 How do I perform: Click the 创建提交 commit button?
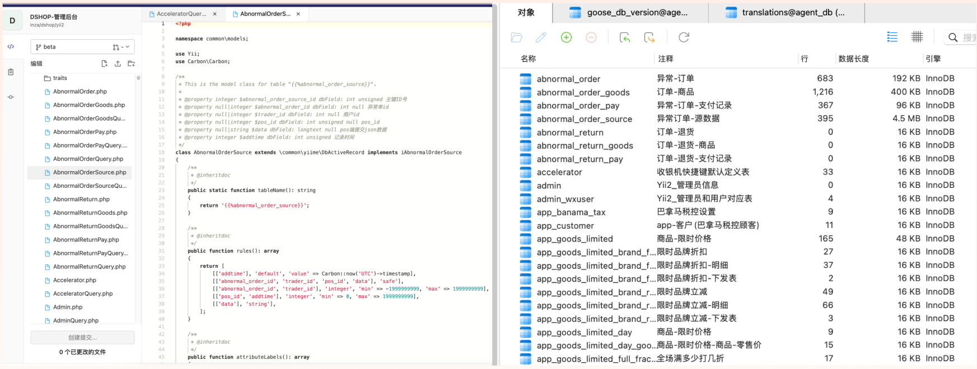82,338
